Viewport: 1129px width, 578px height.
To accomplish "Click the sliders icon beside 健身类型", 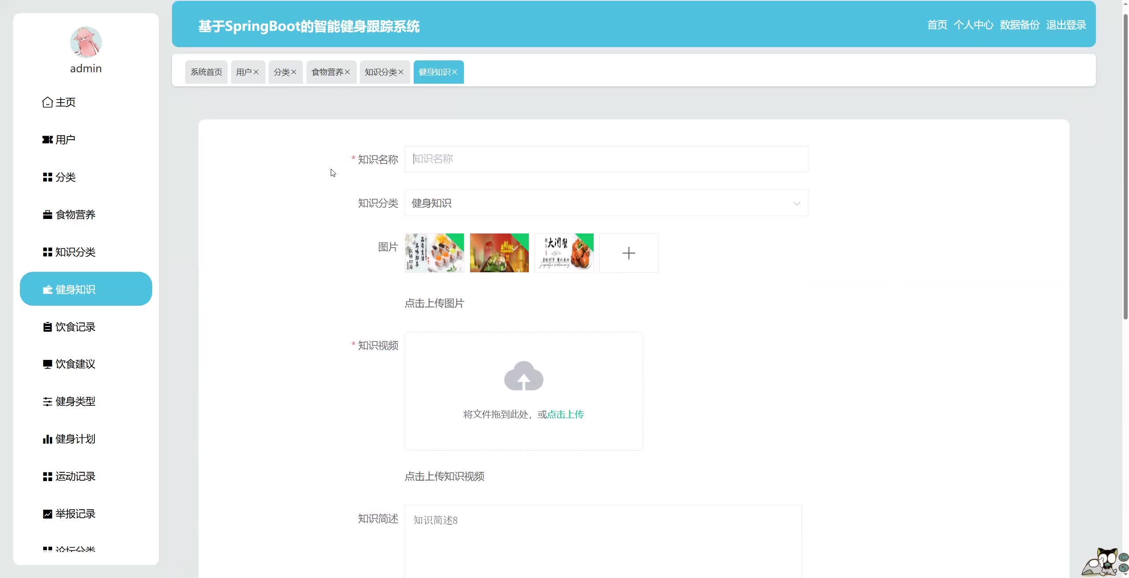I will pyautogui.click(x=47, y=401).
